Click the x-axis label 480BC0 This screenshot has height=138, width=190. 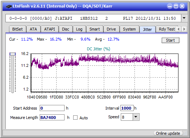coord(88,97)
